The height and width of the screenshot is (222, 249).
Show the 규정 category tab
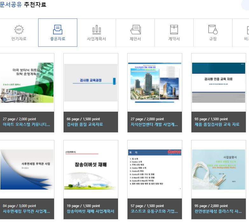pos(213,32)
